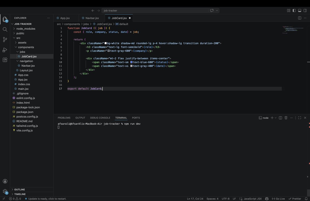Add a new terminal with plus icon
This screenshot has height=201, width=310.
tap(272, 118)
